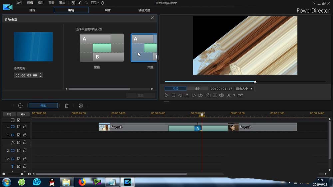
Task: Click the delete trash icon above timeline
Action: 67,105
